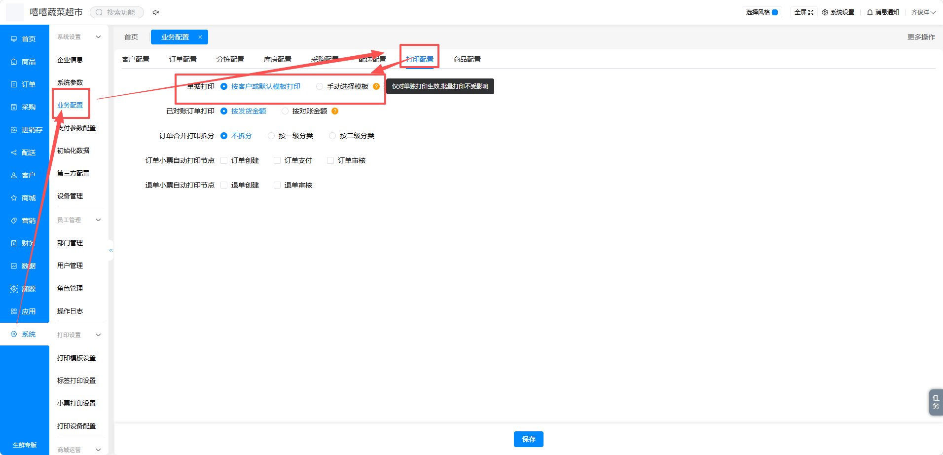943x455 pixels.
Task: Open the 配送 delivery sidebar icon
Action: tap(14, 152)
